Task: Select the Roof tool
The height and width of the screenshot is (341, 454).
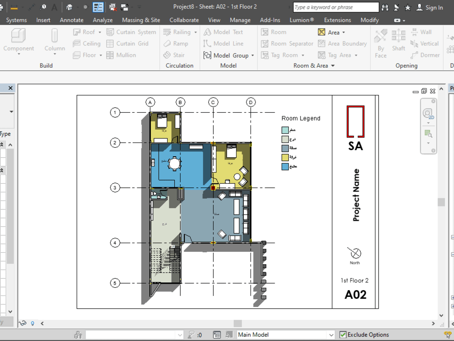Action: click(x=84, y=32)
